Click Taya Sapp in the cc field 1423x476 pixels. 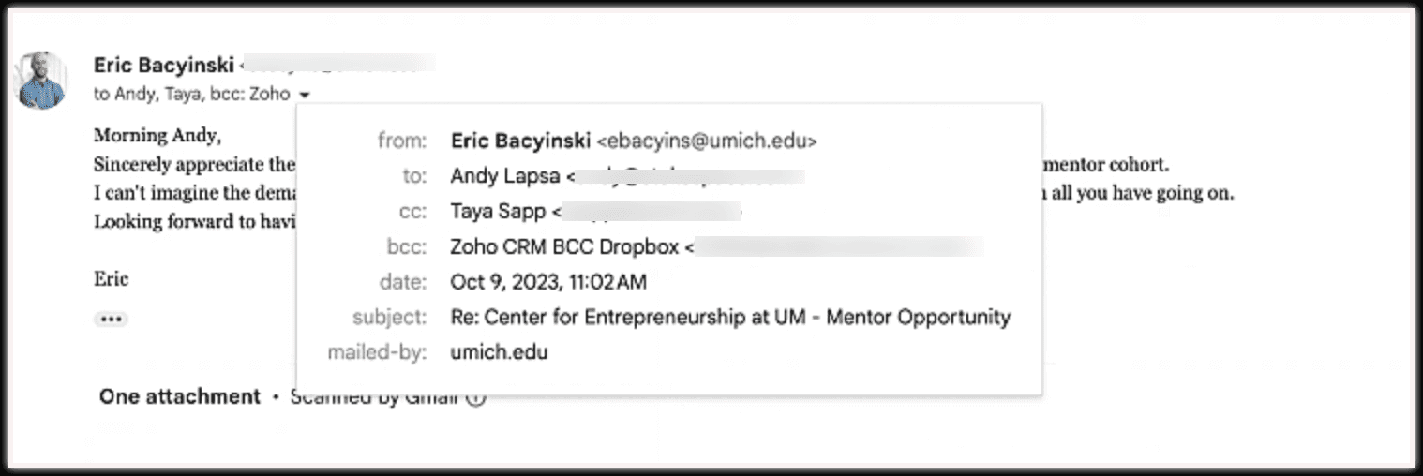coord(498,212)
